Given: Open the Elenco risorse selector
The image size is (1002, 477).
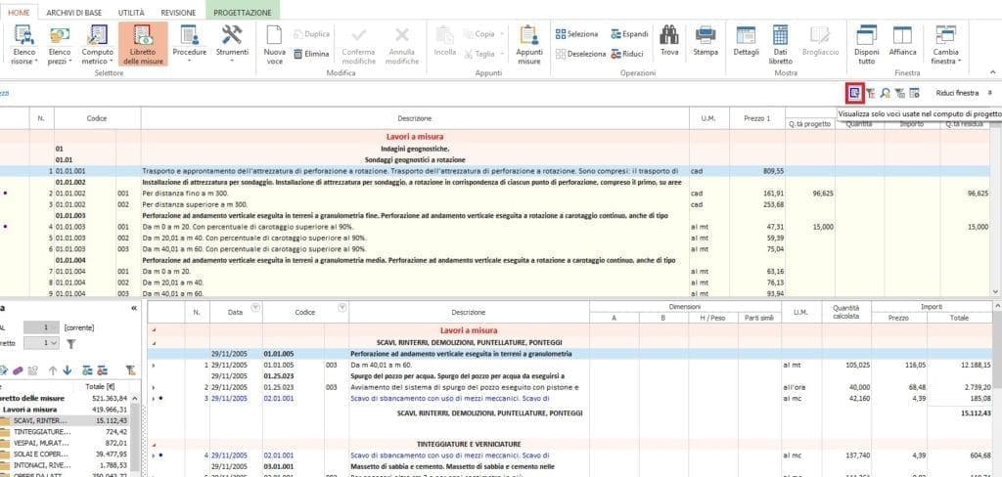Looking at the screenshot, I should 24,44.
